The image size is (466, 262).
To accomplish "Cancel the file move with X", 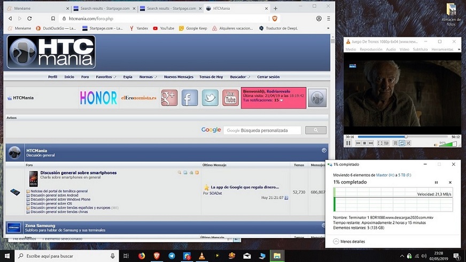I will coord(450,182).
